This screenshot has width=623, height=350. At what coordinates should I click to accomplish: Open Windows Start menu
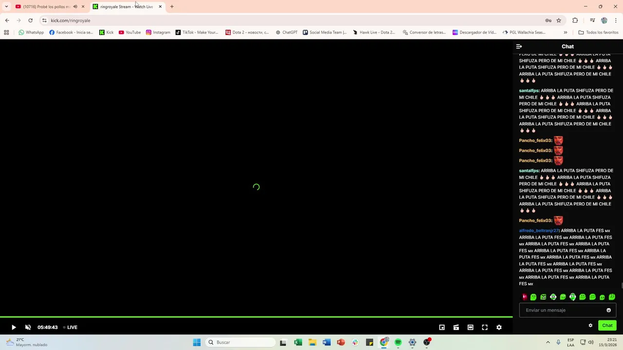tap(197, 342)
